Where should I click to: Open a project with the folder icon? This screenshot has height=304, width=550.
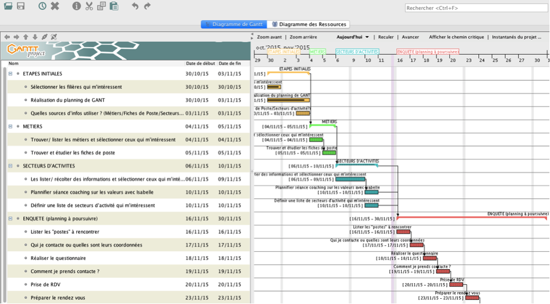(x=8, y=6)
